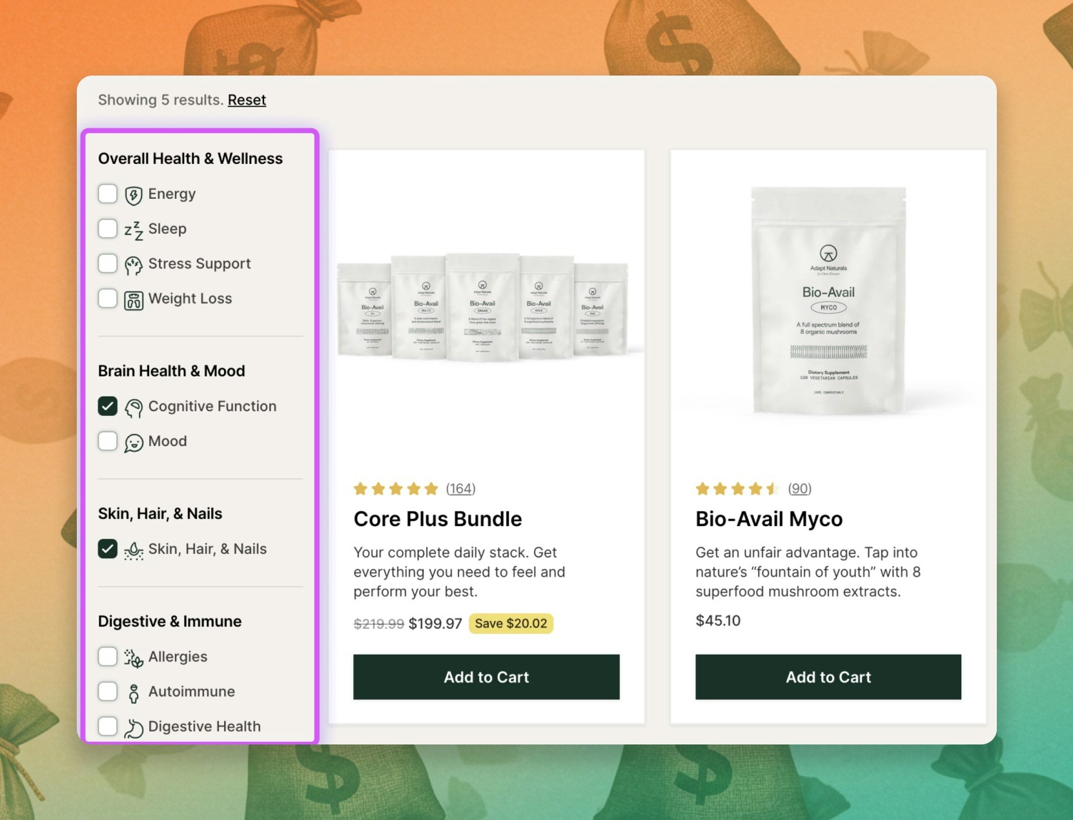The width and height of the screenshot is (1073, 820).
Task: Uncheck the Skin, Hair, & Nails checkbox
Action: (108, 549)
